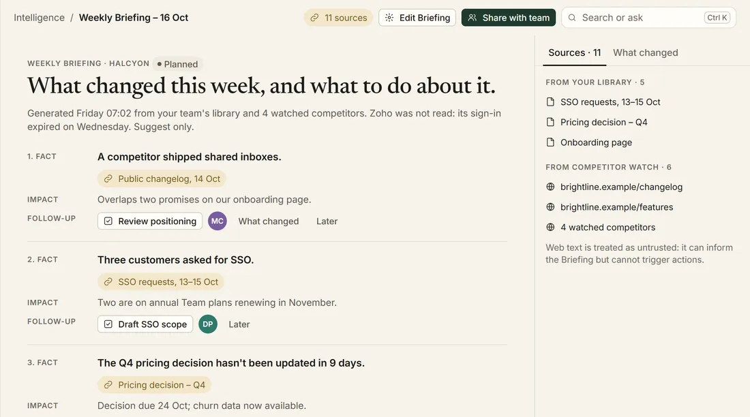Focus the Search or ask field

(x=648, y=18)
